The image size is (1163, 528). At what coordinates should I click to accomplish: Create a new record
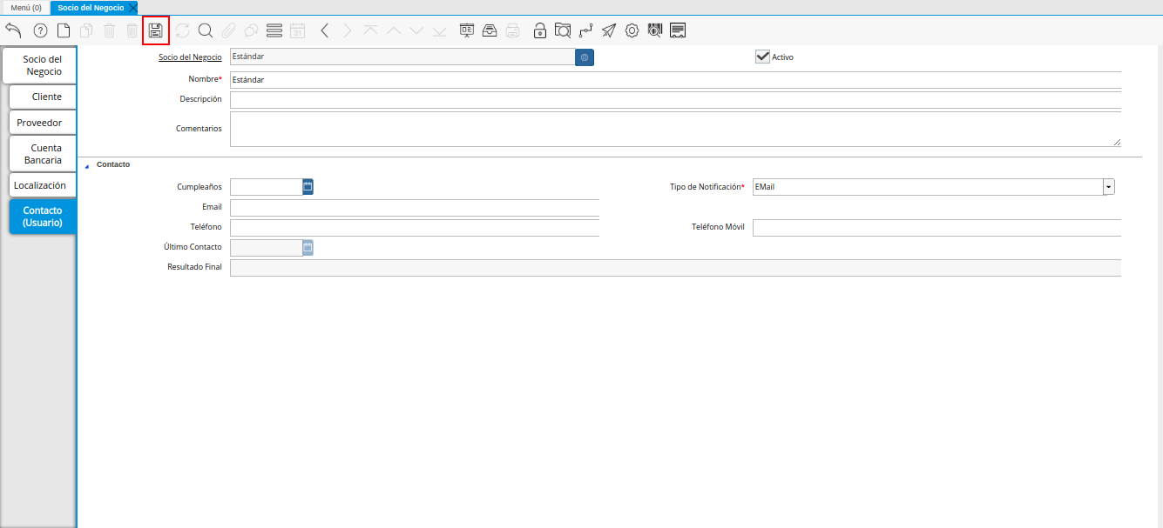(x=62, y=30)
